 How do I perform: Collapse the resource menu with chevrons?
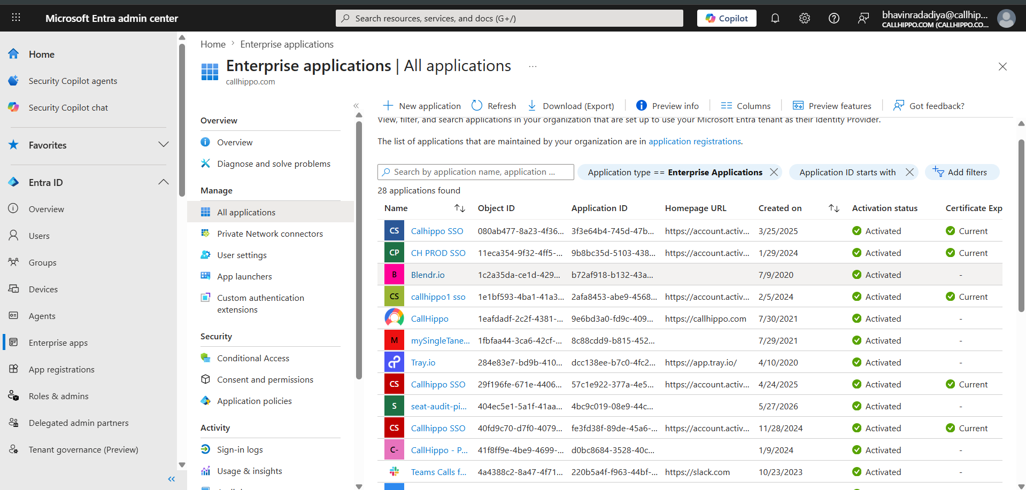(356, 106)
